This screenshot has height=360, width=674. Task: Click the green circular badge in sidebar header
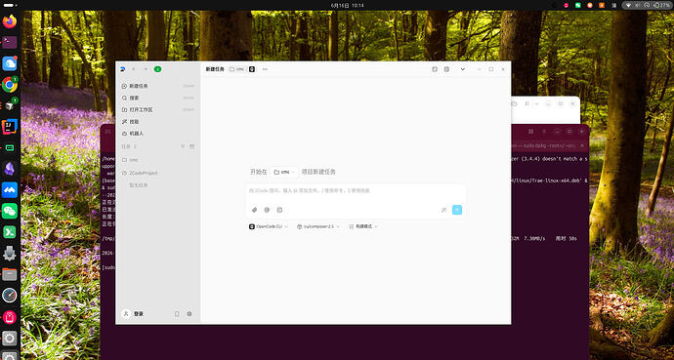click(x=157, y=69)
